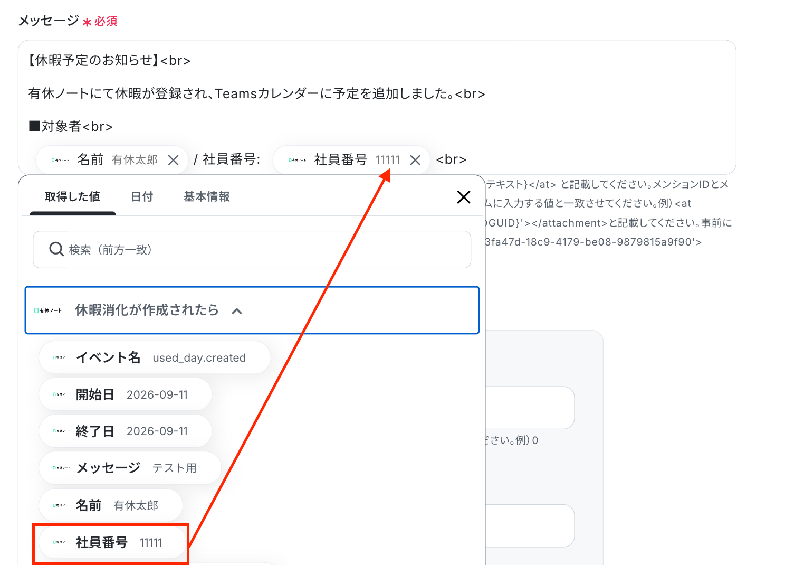Click the 名前 tag in the message
The width and height of the screenshot is (785, 565).
(112, 160)
